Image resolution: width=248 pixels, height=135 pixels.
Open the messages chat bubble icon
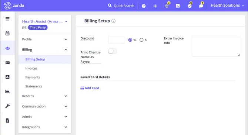coord(201,6)
